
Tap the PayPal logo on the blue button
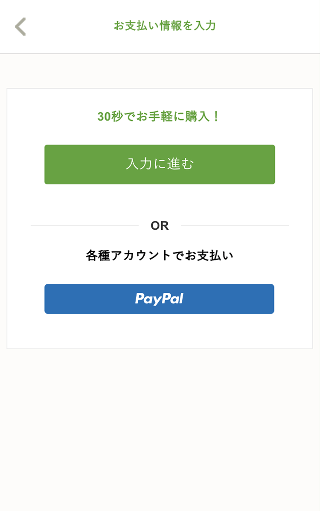pos(159,299)
